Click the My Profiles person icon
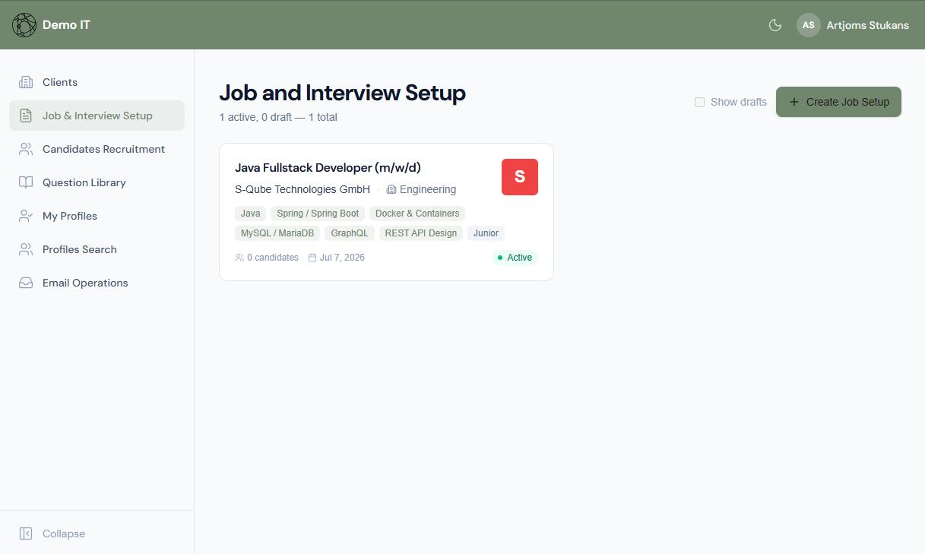Viewport: 925px width, 554px height. click(x=26, y=216)
